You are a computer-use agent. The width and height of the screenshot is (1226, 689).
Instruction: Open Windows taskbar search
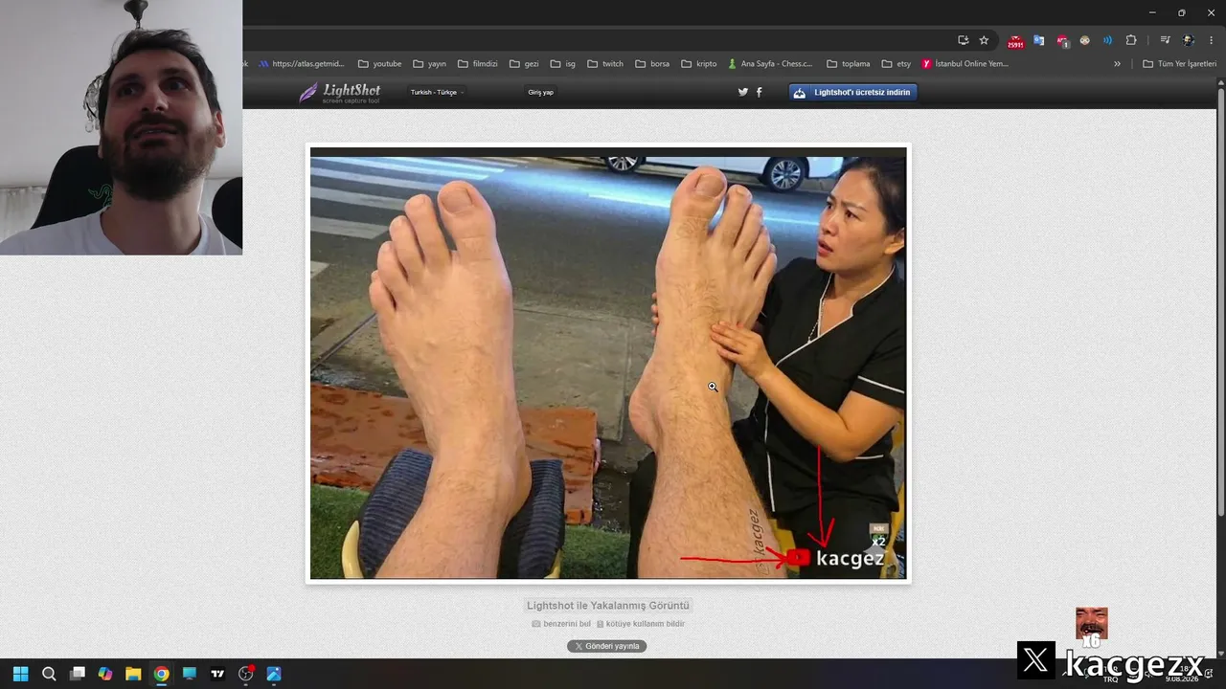(x=49, y=674)
